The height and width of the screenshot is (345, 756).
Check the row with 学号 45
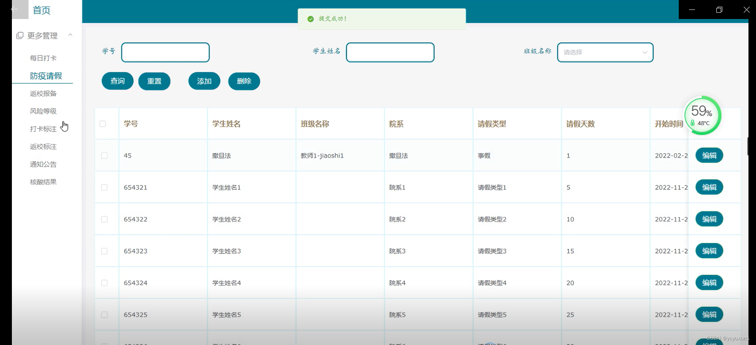(104, 156)
